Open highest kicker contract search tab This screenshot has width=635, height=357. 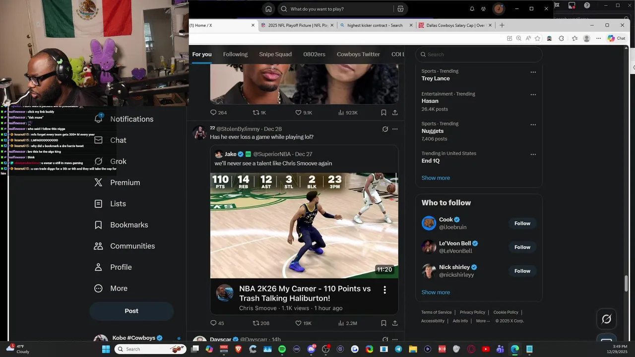376,25
